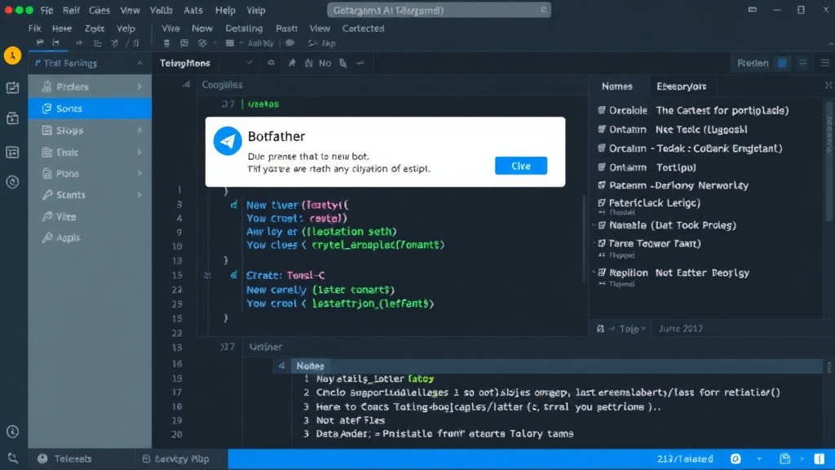Image resolution: width=835 pixels, height=470 pixels.
Task: Click the title bar search field
Action: pos(439,10)
